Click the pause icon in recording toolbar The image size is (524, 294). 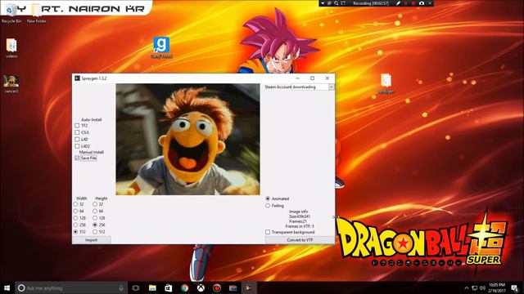pos(406,3)
